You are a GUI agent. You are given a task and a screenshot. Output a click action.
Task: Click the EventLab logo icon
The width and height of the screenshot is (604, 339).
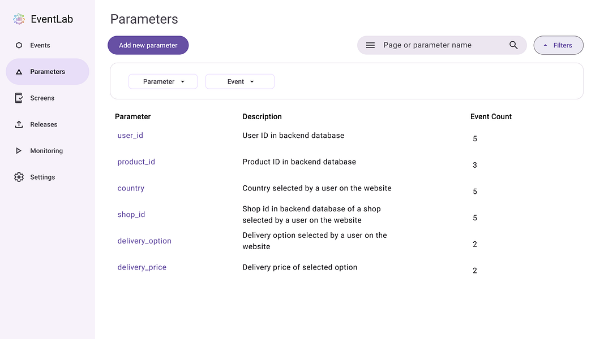click(x=19, y=19)
